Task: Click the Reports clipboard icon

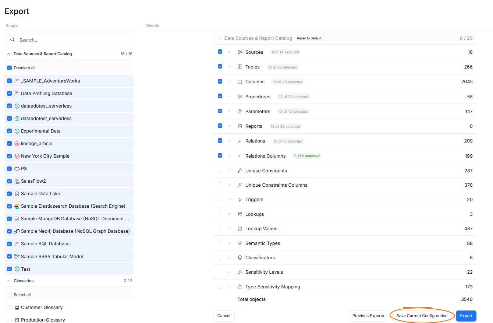Action: click(x=240, y=126)
